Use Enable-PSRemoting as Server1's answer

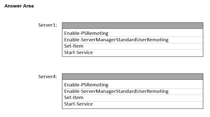tap(86, 33)
